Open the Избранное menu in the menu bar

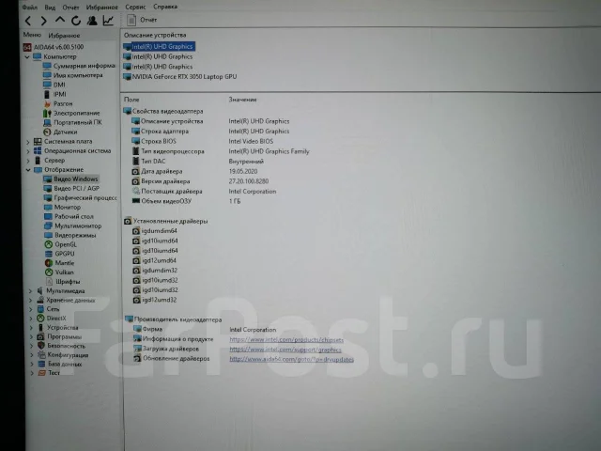[102, 8]
